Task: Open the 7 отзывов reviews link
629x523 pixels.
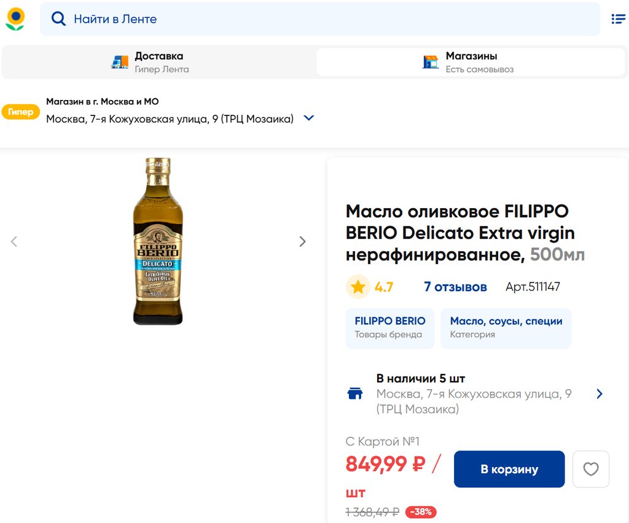Action: click(x=455, y=287)
